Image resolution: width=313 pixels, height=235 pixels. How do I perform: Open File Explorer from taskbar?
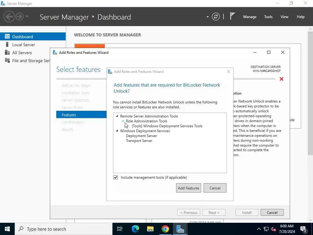[x=150, y=229]
